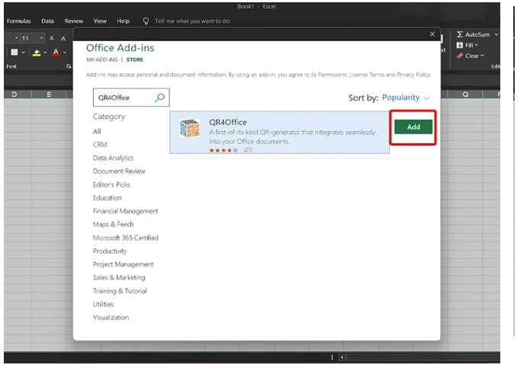Open the font size 11 dropdown

pos(41,38)
